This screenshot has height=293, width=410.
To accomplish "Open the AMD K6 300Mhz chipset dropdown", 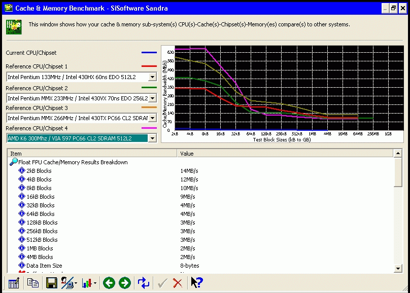I will coord(152,138).
